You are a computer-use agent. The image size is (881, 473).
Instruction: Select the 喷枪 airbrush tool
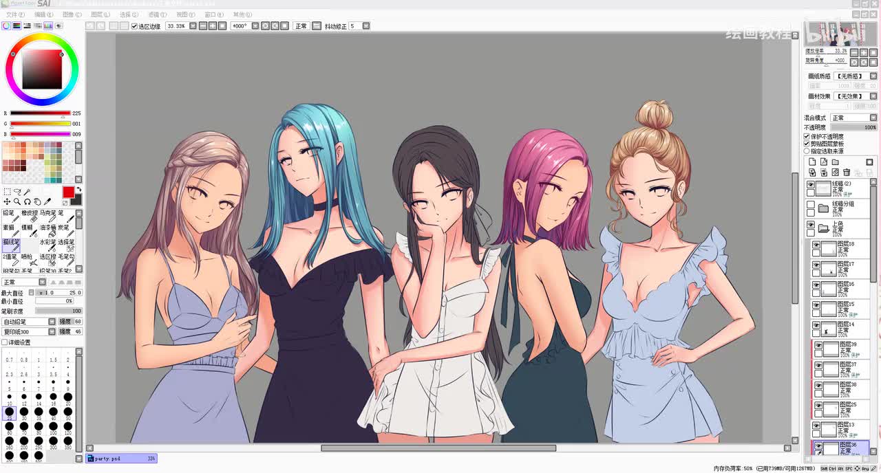pyautogui.click(x=30, y=261)
